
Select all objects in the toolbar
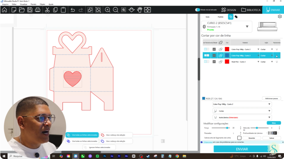(90, 10)
